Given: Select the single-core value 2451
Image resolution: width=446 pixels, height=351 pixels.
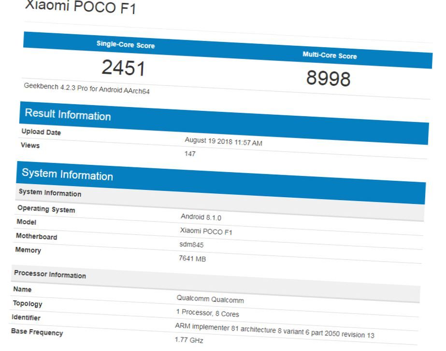Looking at the screenshot, I should (x=123, y=68).
